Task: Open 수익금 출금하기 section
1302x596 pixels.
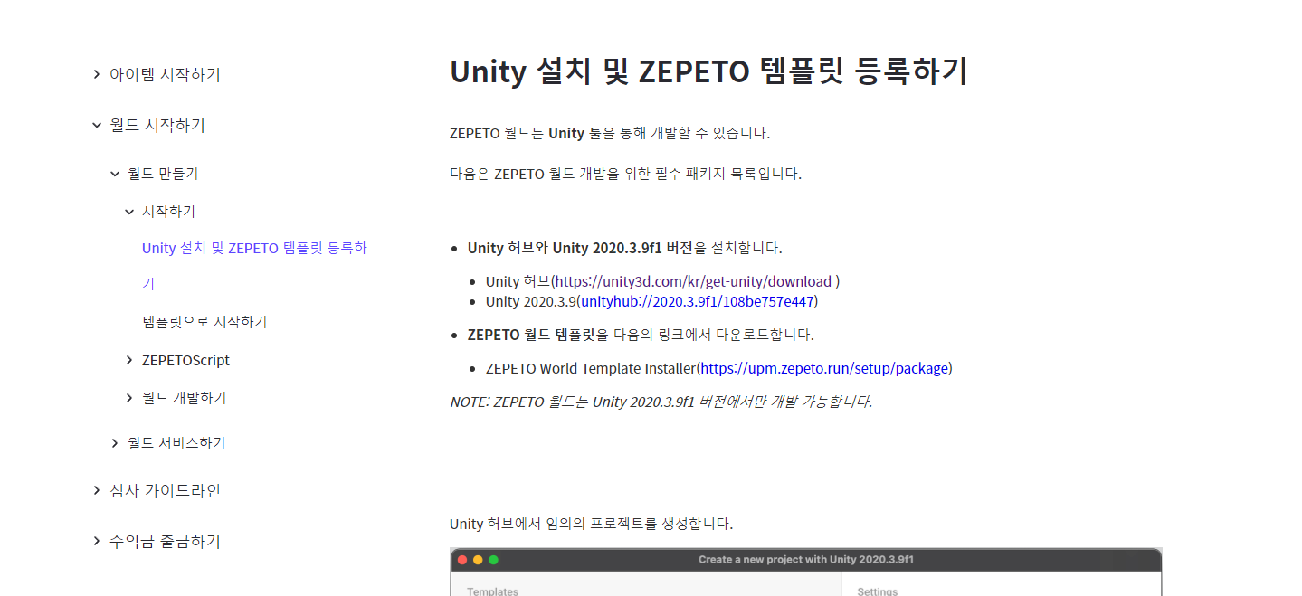Action: (165, 541)
